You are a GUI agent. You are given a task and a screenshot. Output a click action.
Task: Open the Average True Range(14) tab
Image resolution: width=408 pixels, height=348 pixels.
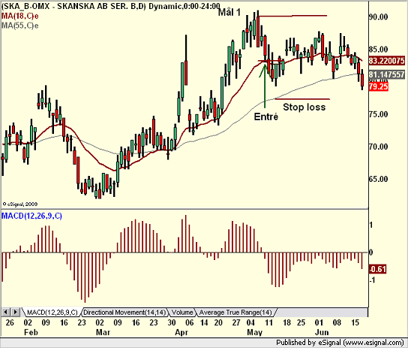tap(235, 312)
